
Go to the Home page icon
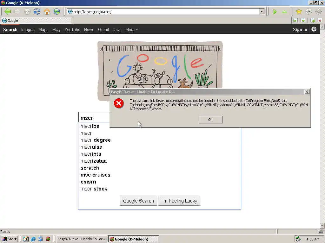tap(47, 11)
